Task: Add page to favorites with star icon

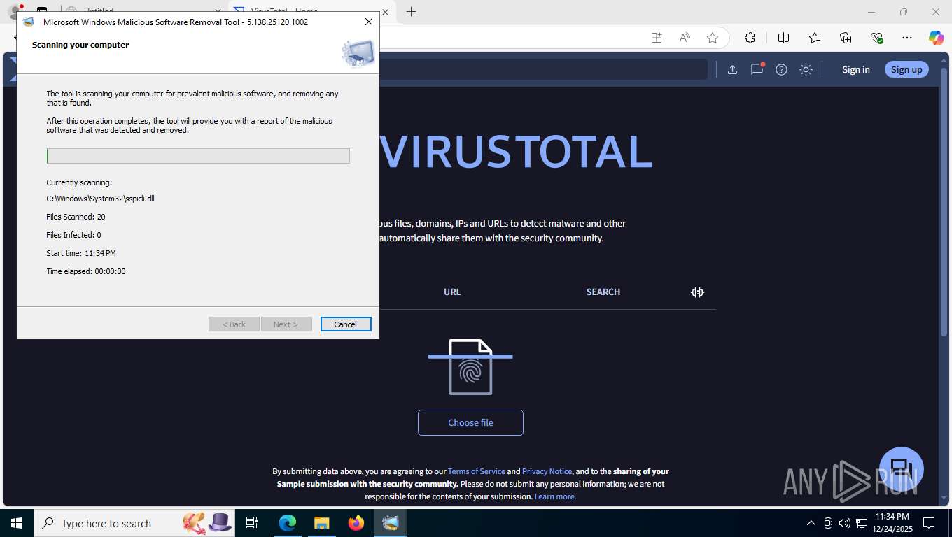Action: click(x=713, y=38)
